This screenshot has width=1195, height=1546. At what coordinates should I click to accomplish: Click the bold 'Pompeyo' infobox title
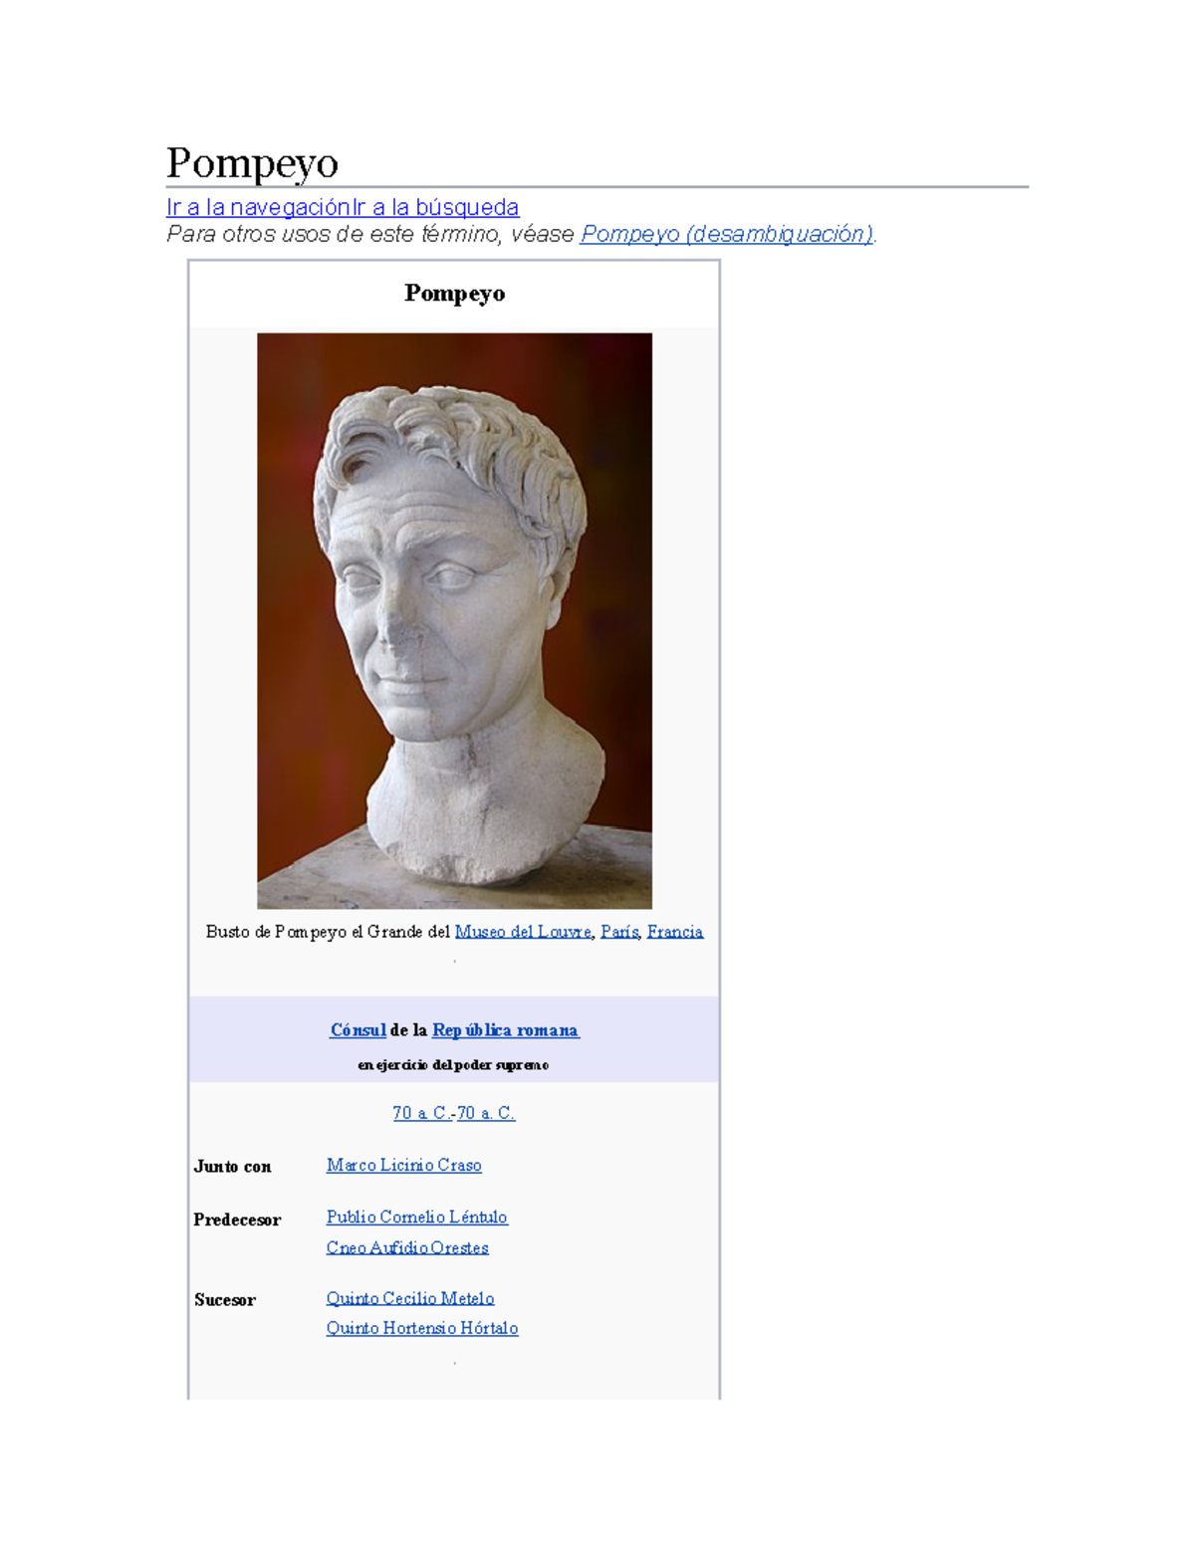454,293
